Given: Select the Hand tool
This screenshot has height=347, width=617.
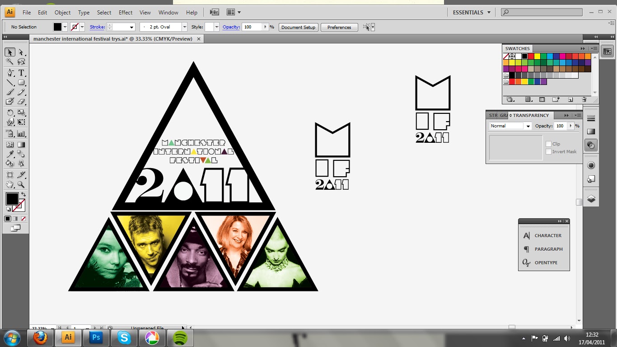Looking at the screenshot, I should click(10, 184).
